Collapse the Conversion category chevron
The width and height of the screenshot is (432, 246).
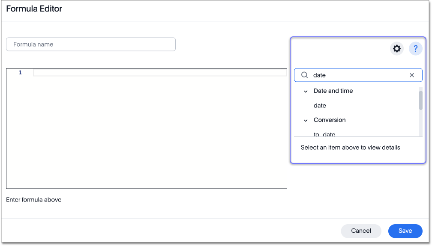(x=306, y=120)
